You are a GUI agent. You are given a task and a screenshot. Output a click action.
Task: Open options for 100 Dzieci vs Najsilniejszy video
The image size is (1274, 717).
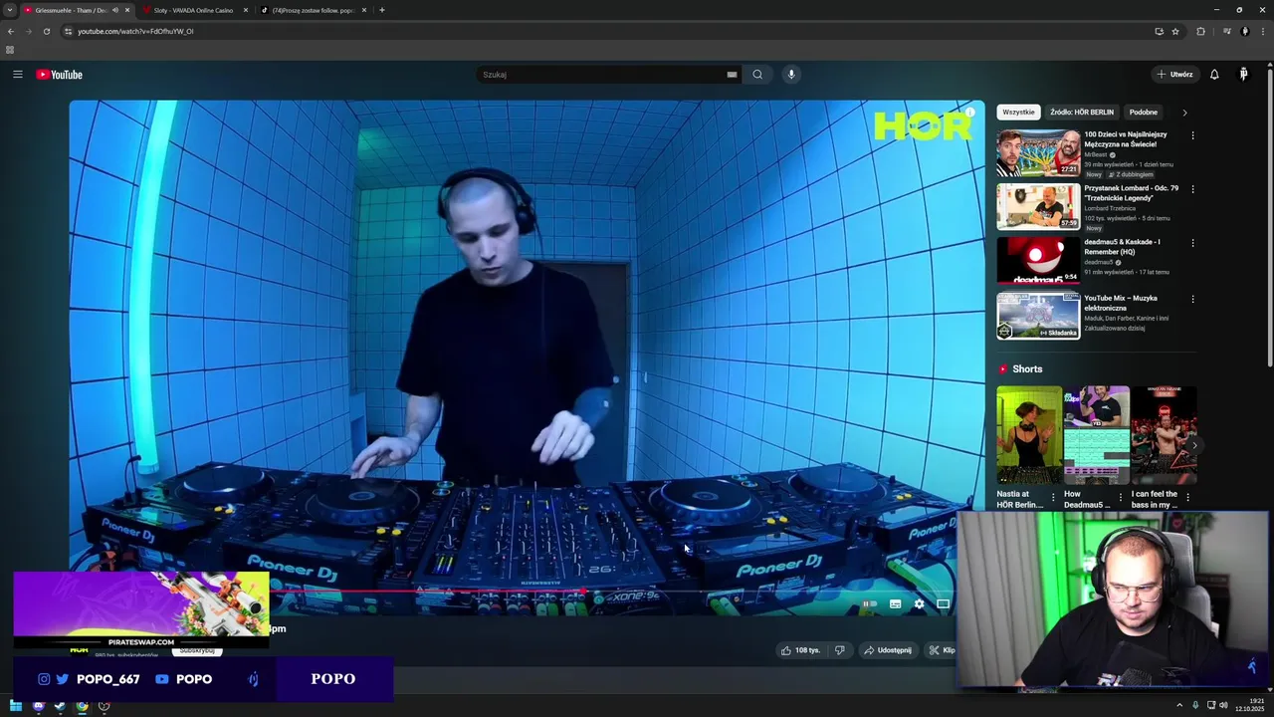click(x=1192, y=135)
